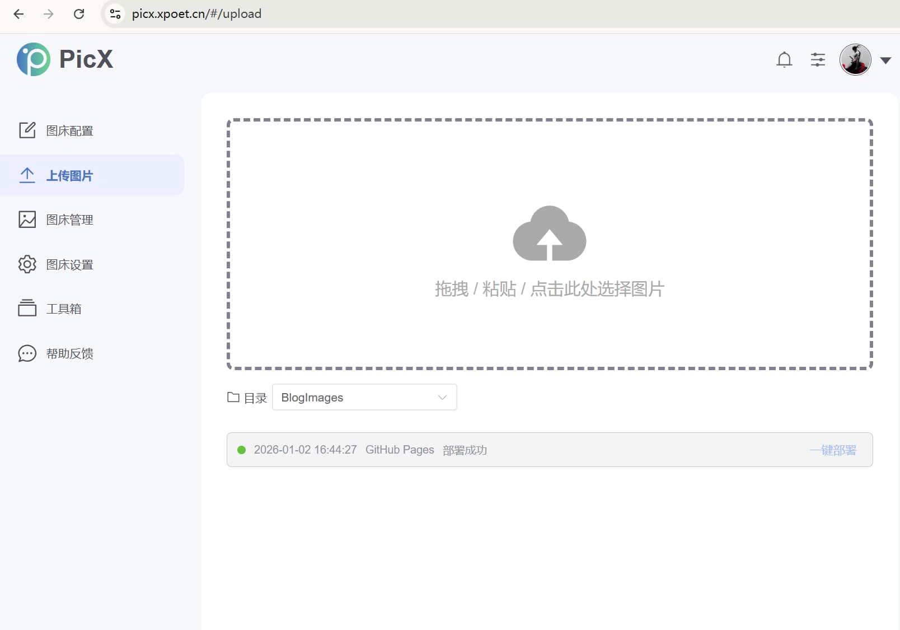Viewport: 900px width, 630px height.
Task: Select the 上传图片 upload icon
Action: 27,175
